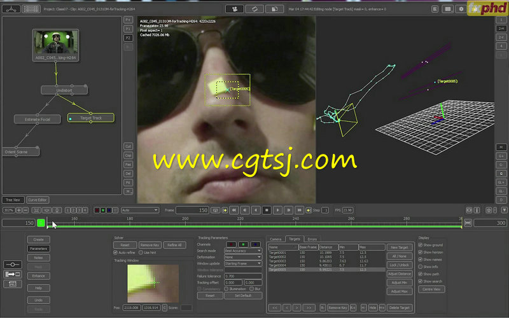Screen dimensions: 509x318
Task: Open the Deformation dropdown
Action: 243,257
